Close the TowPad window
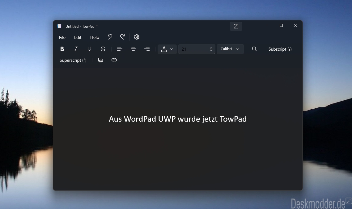The image size is (352, 209). 295,25
